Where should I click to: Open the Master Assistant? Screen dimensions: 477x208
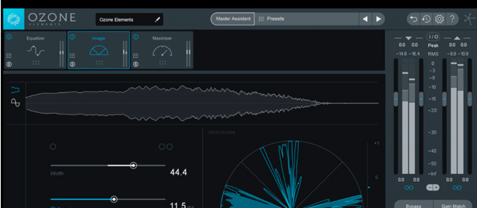pos(233,19)
